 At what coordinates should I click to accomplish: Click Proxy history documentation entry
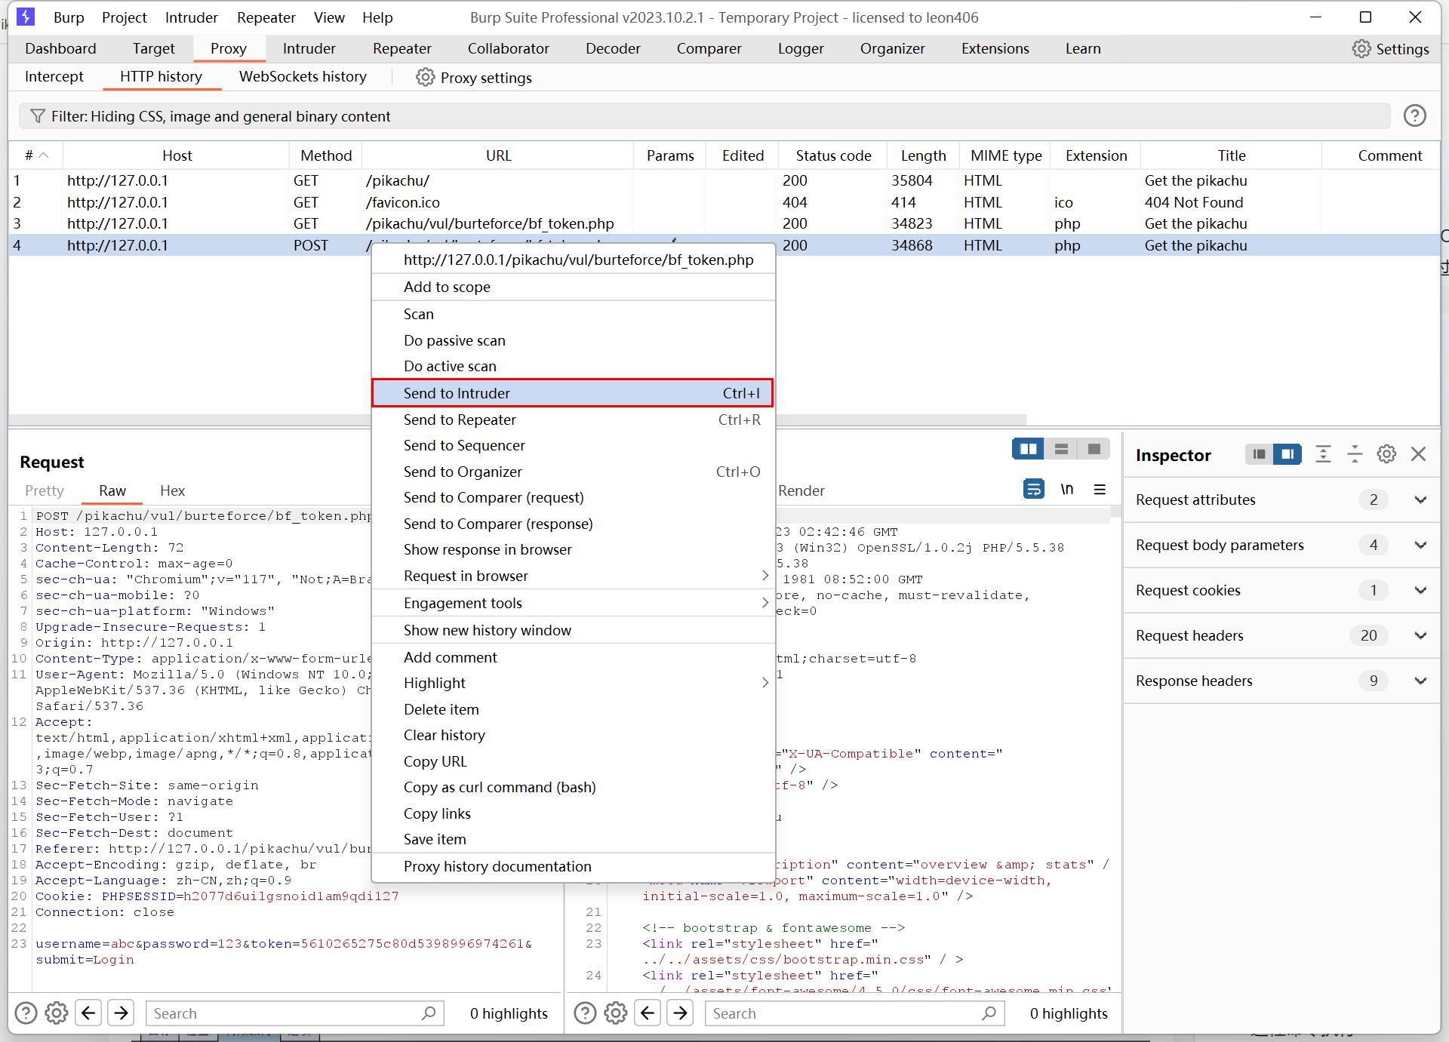[x=574, y=866]
